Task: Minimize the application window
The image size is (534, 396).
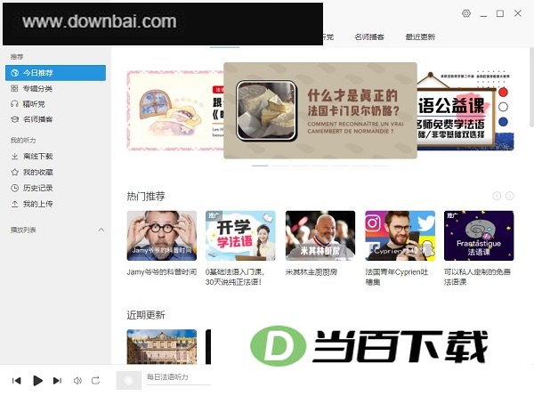Action: point(483,14)
